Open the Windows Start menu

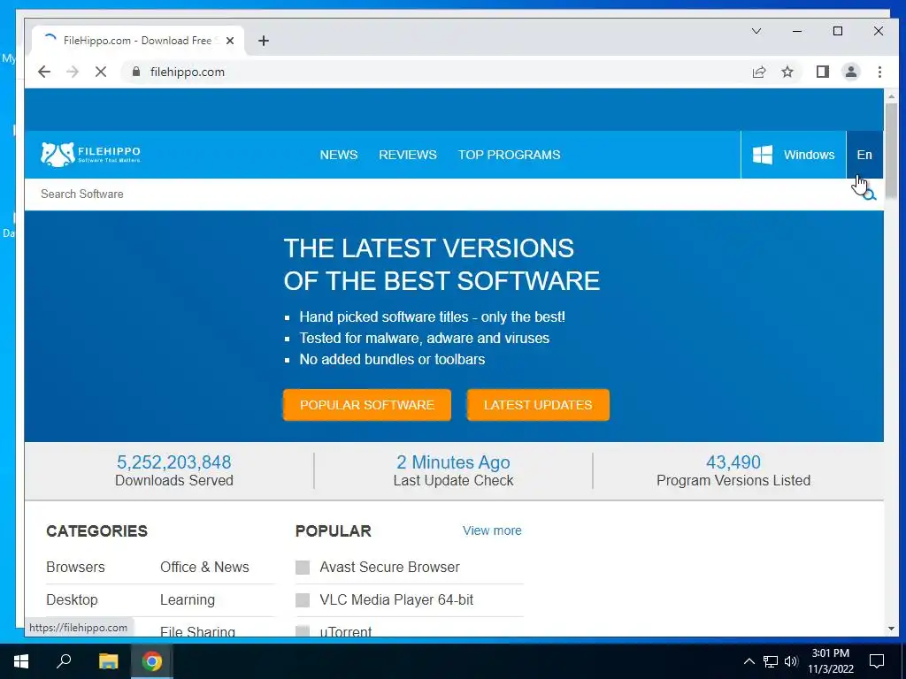coord(21,661)
